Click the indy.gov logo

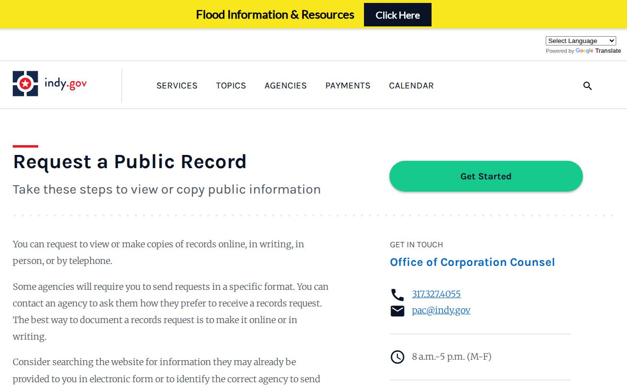[x=50, y=84]
